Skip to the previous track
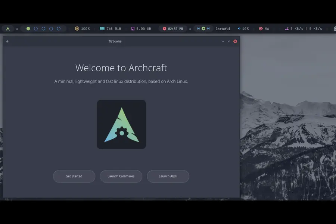 (198, 28)
